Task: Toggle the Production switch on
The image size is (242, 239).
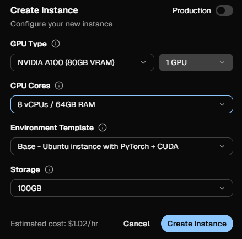Action: coord(224,10)
